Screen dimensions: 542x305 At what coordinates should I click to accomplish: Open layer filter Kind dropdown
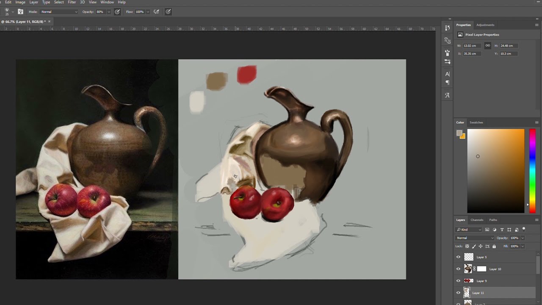[x=469, y=230]
